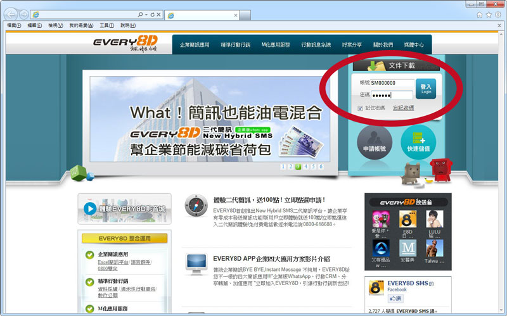The image size is (507, 316).
Task: Open Excel簡訊平台 link
Action: click(113, 262)
